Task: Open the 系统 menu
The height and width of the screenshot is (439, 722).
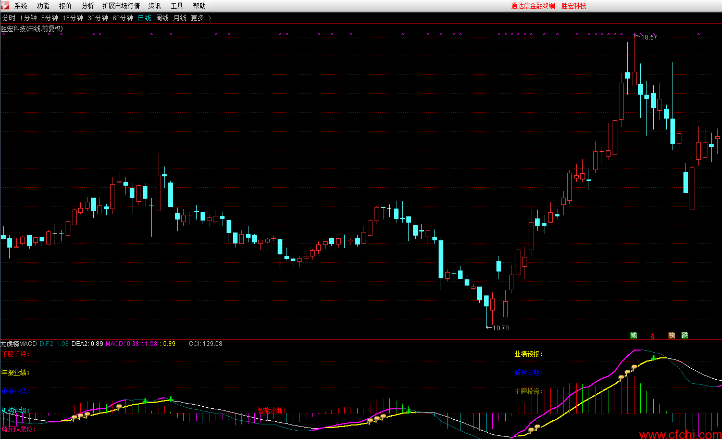Action: click(21, 6)
